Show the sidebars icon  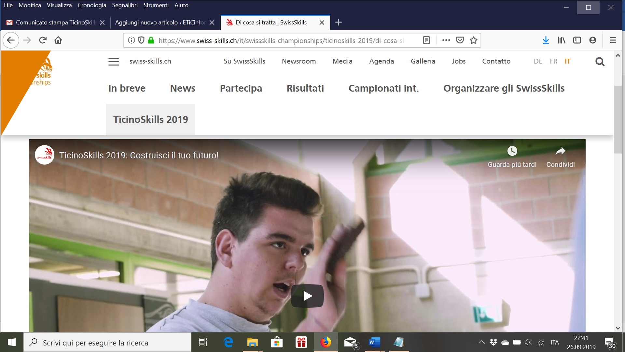pos(577,40)
